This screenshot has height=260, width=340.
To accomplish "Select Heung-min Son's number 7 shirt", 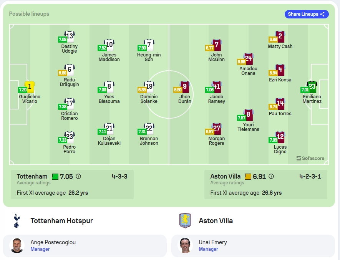I will tap(149, 45).
